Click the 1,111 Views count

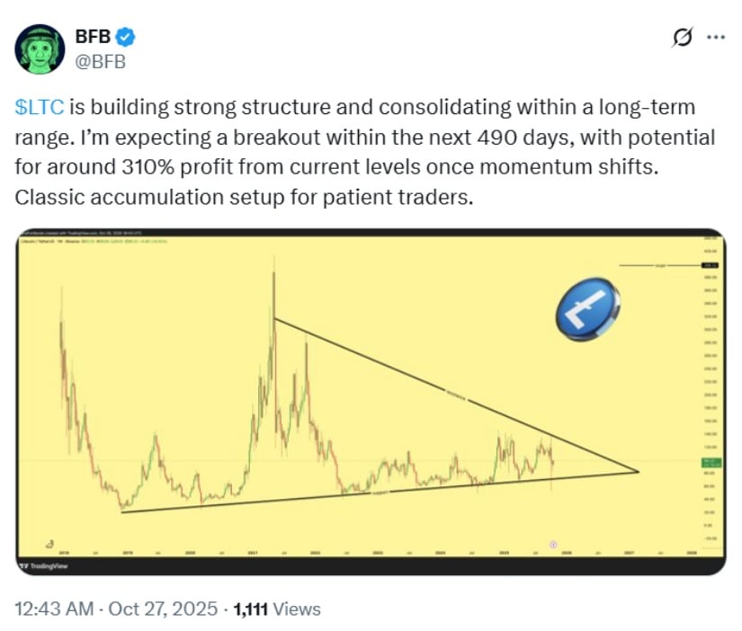click(x=276, y=609)
